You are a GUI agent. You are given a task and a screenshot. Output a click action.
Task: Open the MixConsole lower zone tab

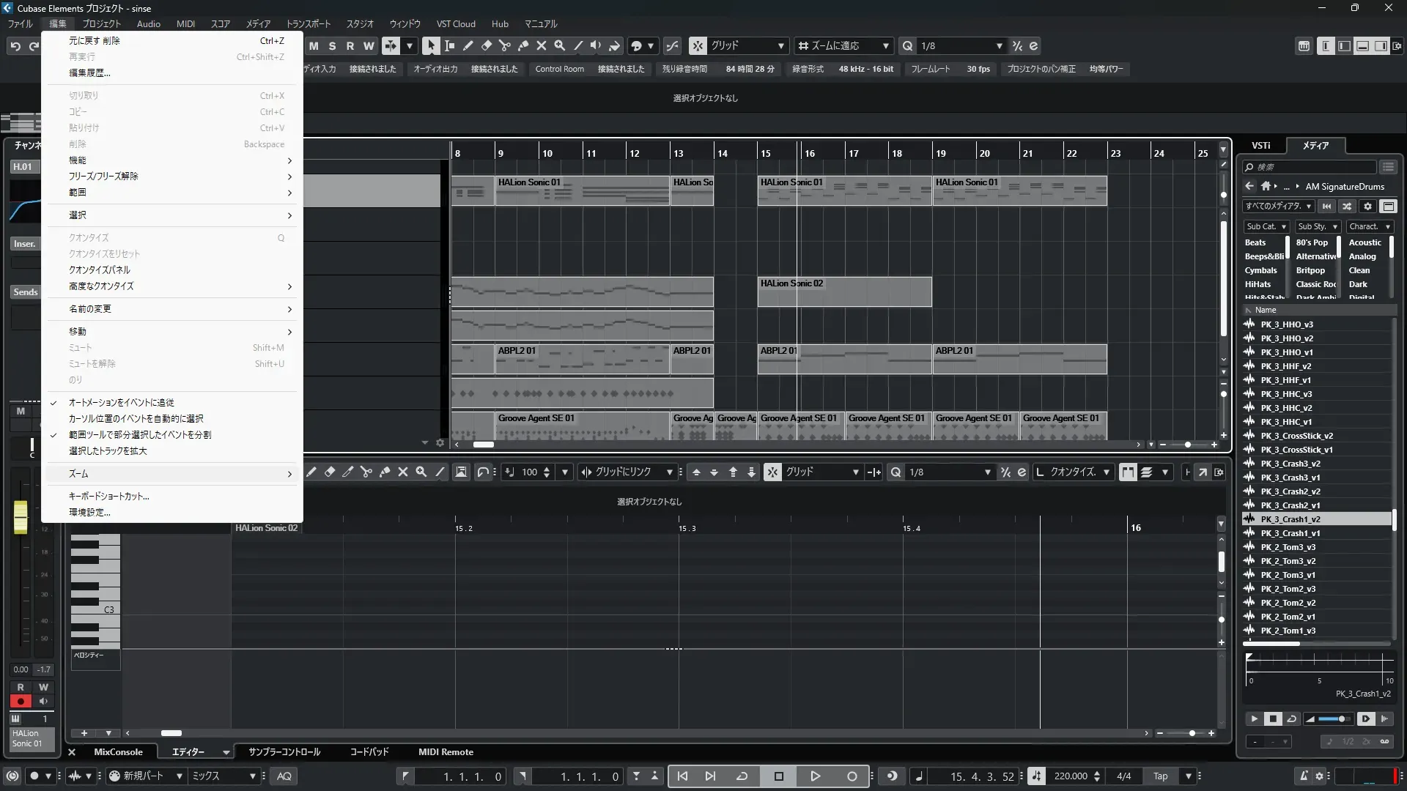coord(118,752)
